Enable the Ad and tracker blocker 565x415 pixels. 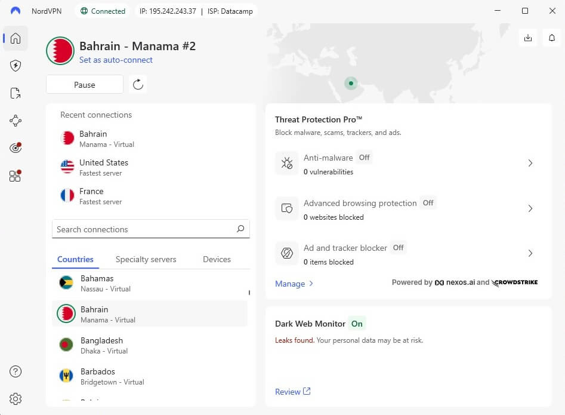[x=398, y=247]
